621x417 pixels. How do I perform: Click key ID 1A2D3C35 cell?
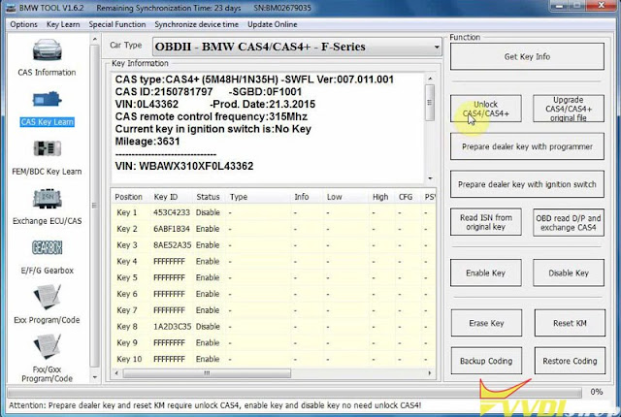[x=172, y=327]
